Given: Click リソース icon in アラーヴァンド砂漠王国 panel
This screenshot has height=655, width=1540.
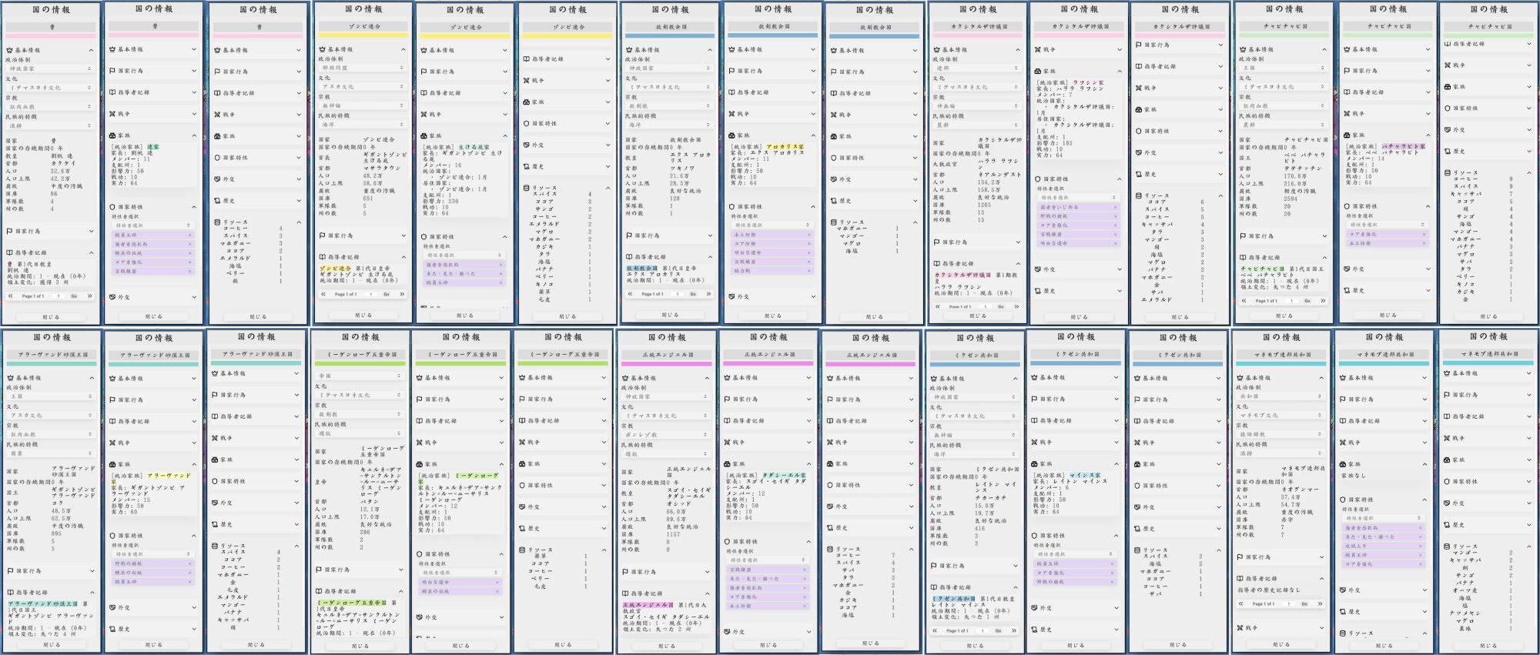Looking at the screenshot, I should coord(215,546).
